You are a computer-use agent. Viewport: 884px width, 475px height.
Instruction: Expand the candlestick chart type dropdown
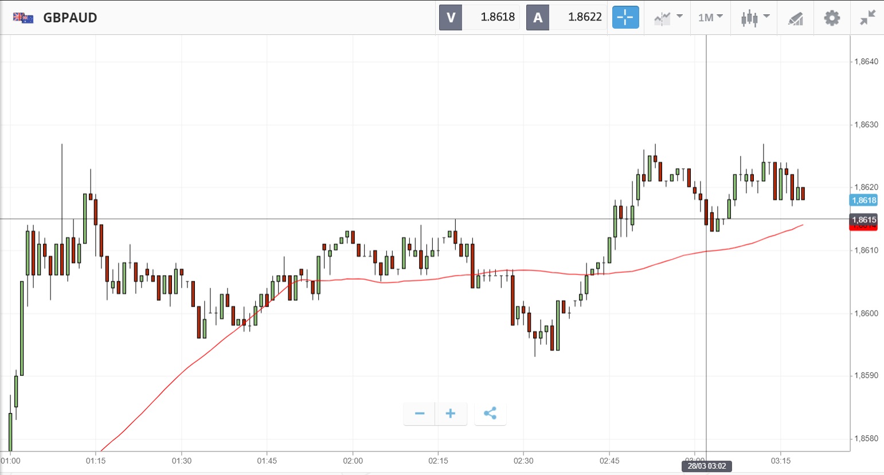[x=754, y=18]
